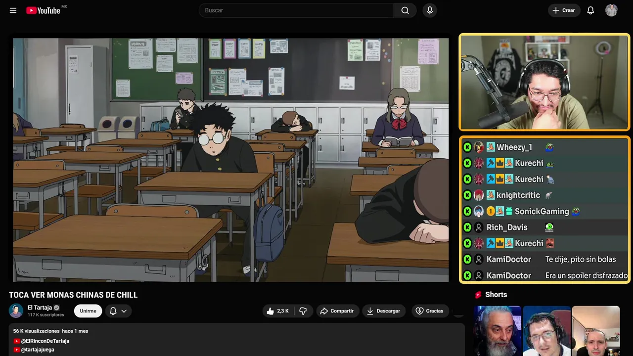Screen dimensions: 633x356
Task: Click the search magnifier button
Action: click(x=405, y=10)
